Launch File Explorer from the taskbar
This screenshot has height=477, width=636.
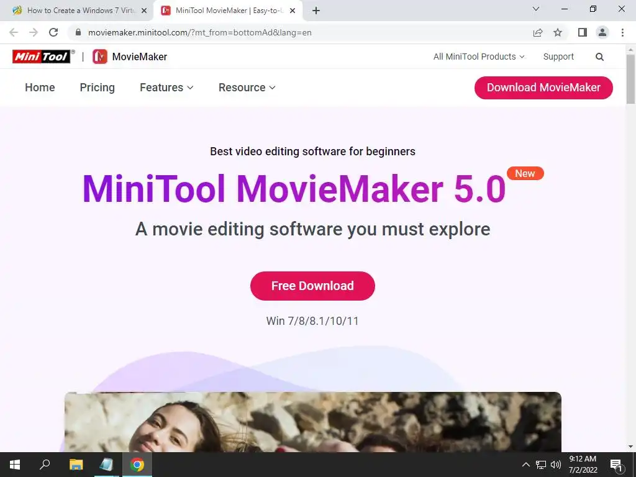coord(76,465)
